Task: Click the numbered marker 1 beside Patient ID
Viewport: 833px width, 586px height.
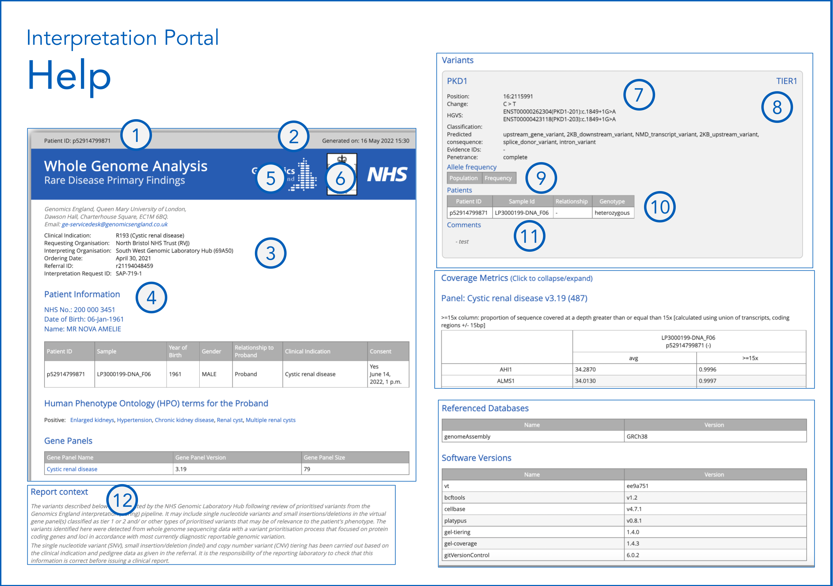Action: (136, 136)
